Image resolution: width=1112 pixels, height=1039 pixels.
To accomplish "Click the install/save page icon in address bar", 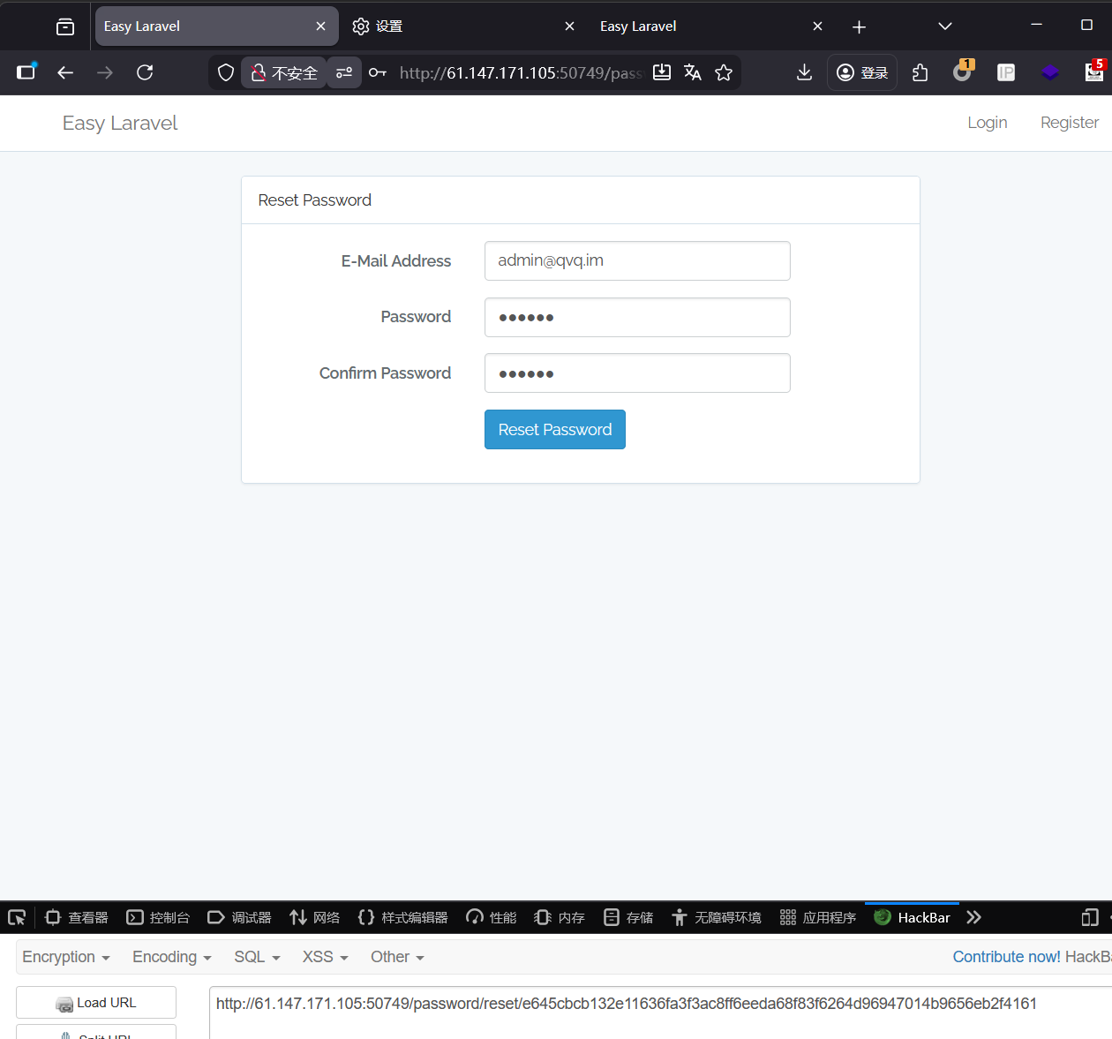I will pyautogui.click(x=662, y=72).
